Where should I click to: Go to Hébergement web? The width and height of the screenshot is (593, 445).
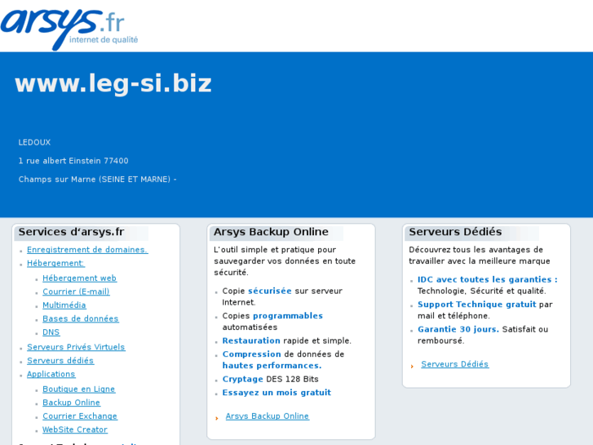coord(79,278)
